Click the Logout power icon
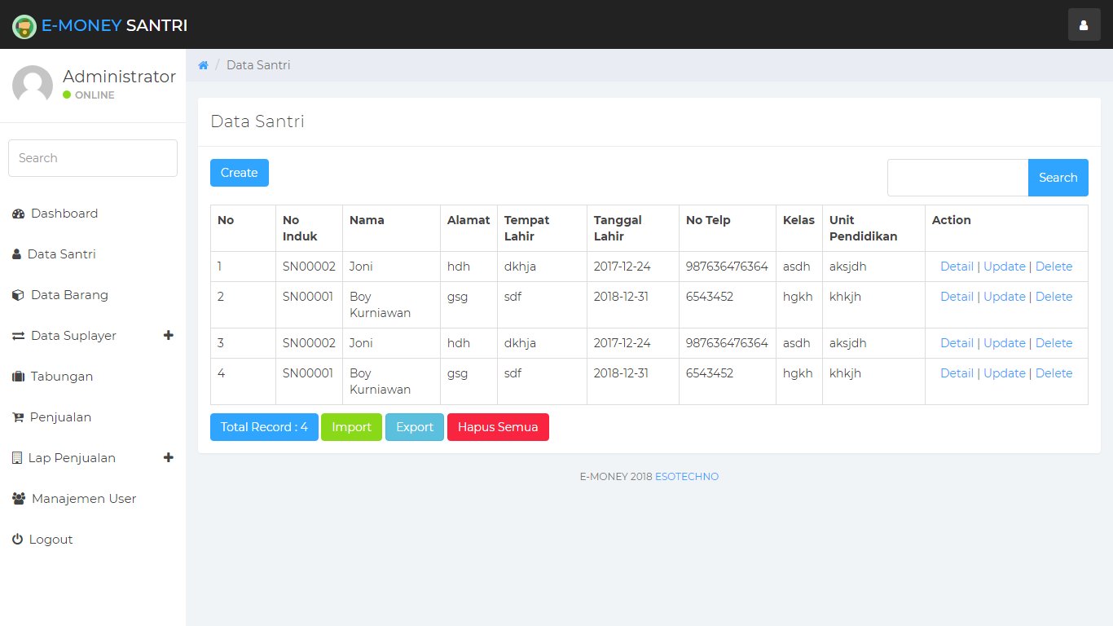 tap(17, 540)
